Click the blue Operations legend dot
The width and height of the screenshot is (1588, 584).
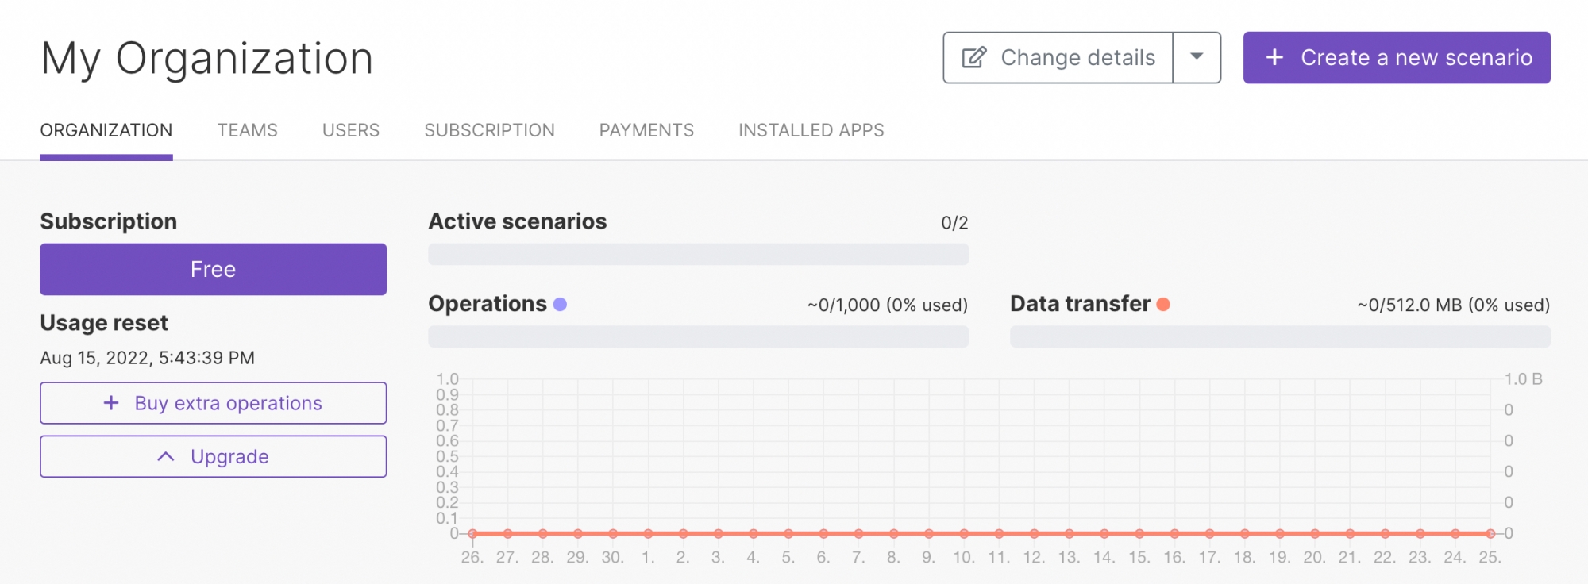(x=560, y=304)
